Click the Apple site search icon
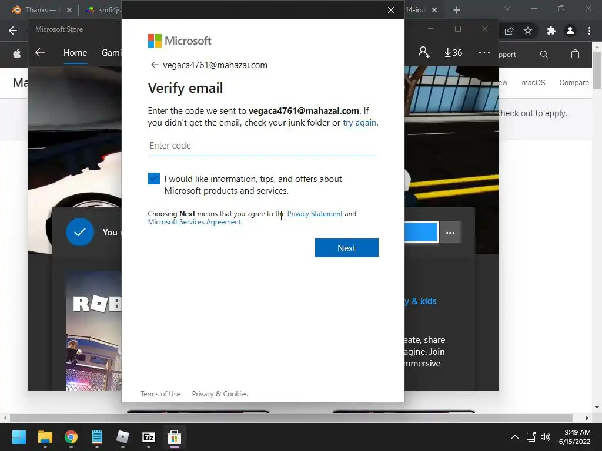The width and height of the screenshot is (602, 451). click(x=544, y=54)
